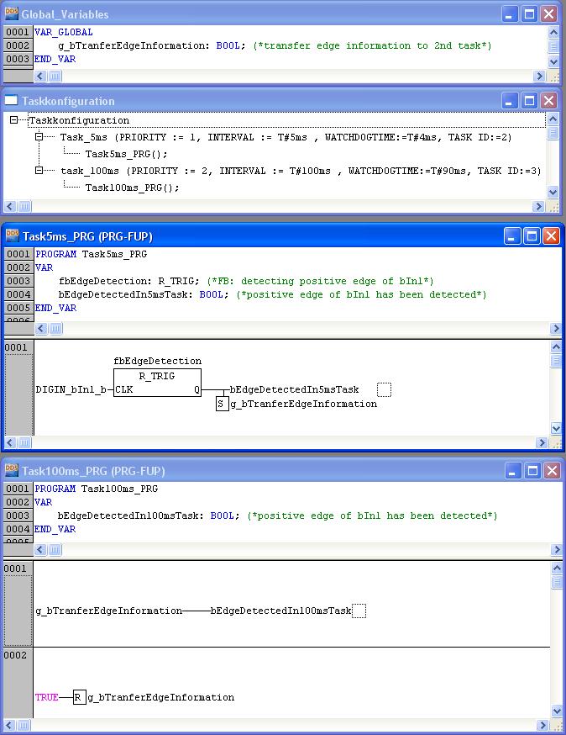Maximize the Global_Variables window
566x735 pixels.
(x=530, y=14)
